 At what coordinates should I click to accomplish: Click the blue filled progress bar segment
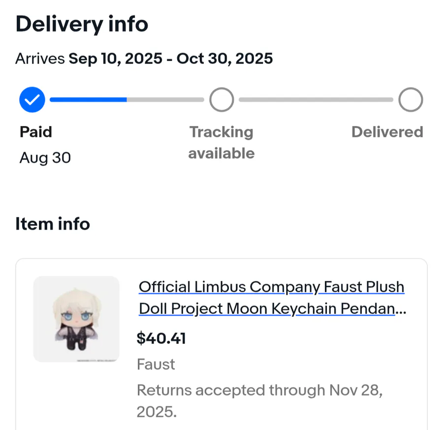tap(88, 99)
